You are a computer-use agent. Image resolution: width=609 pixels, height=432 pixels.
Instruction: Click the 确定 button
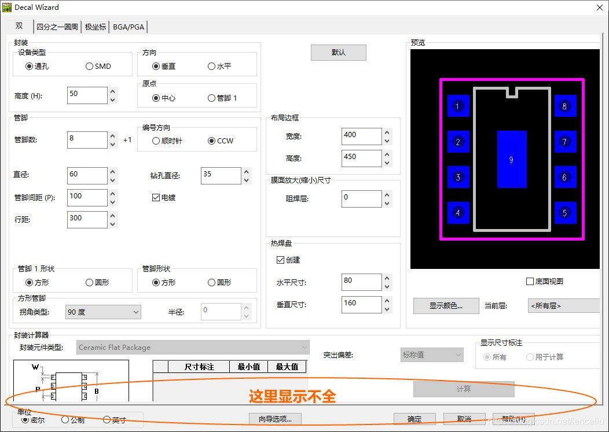coord(414,419)
